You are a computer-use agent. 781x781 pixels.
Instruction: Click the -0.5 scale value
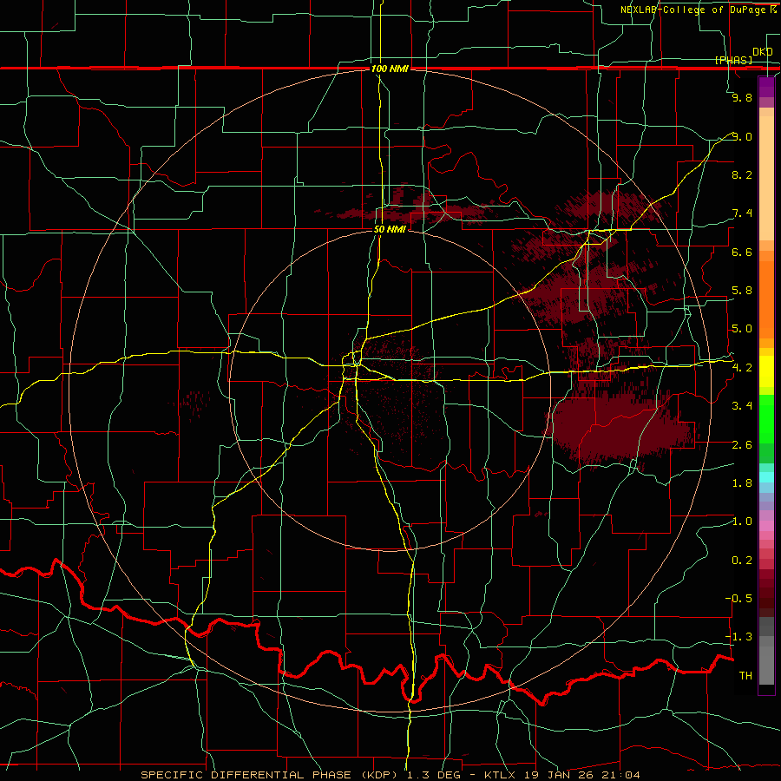pos(739,599)
